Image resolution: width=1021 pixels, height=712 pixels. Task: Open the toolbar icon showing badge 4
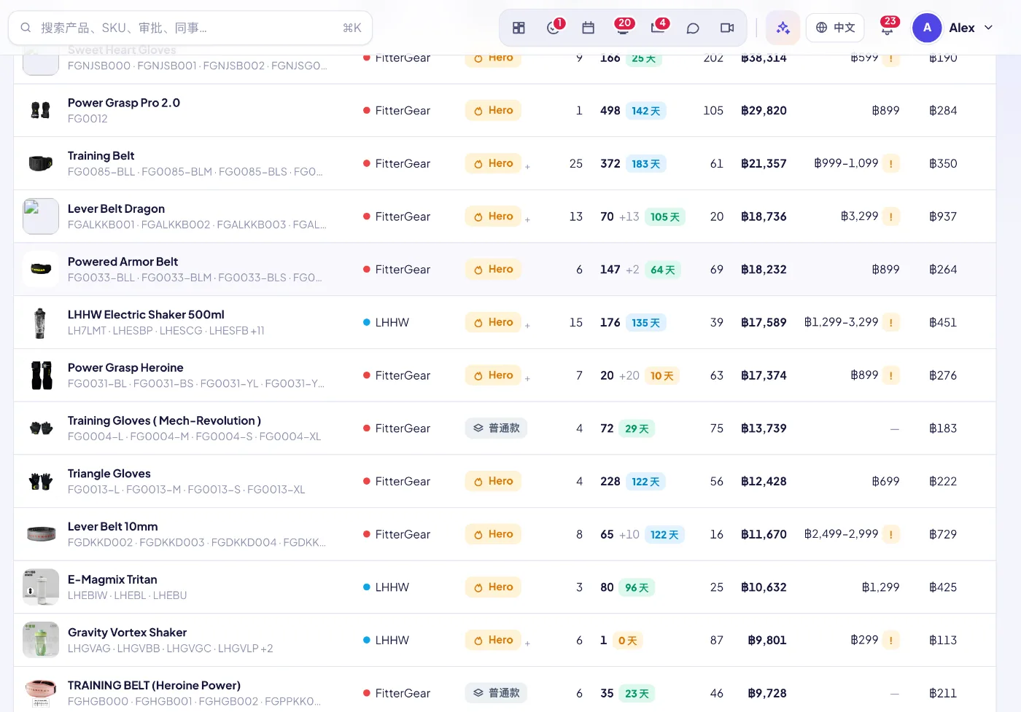[658, 28]
